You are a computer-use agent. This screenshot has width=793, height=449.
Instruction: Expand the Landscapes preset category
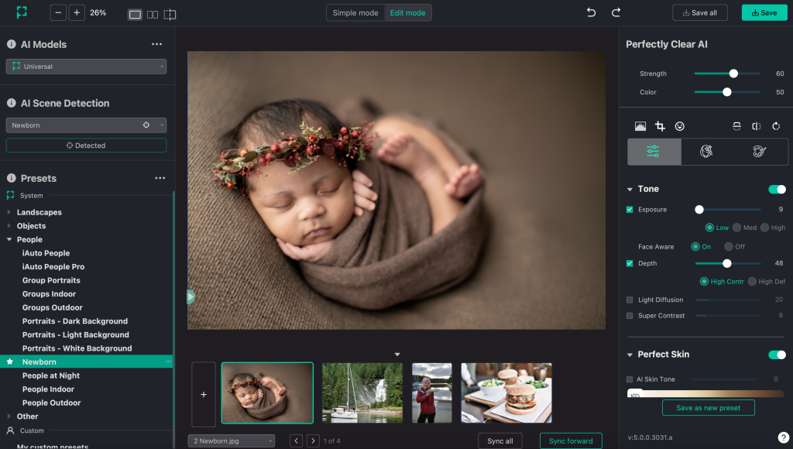(x=10, y=212)
